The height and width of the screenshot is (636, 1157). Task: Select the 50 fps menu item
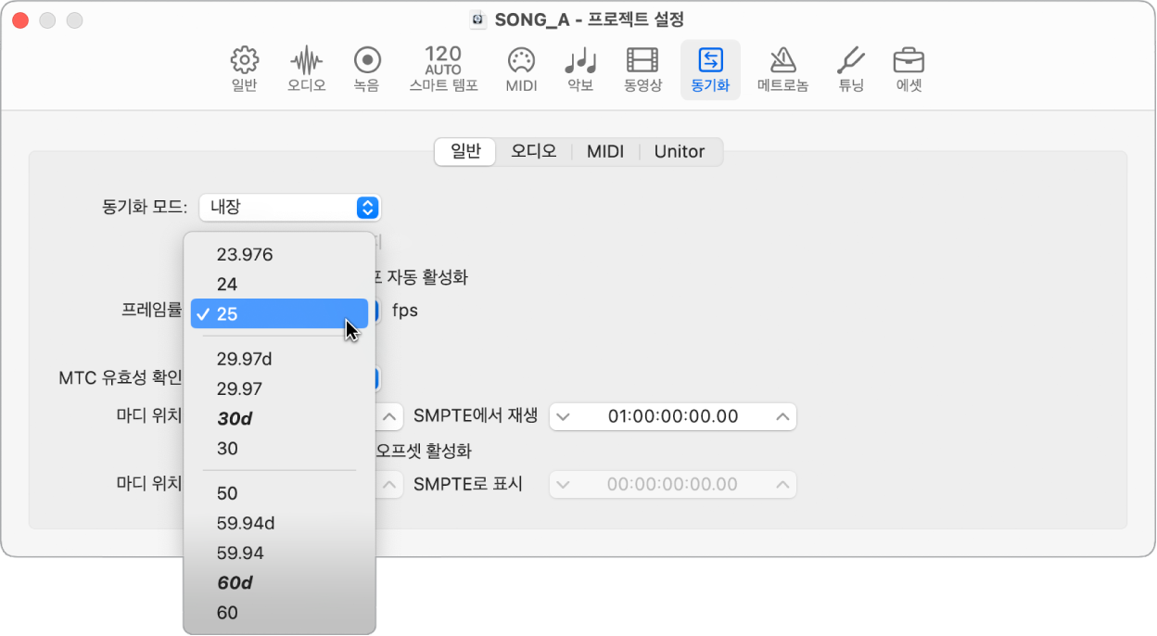(x=227, y=493)
